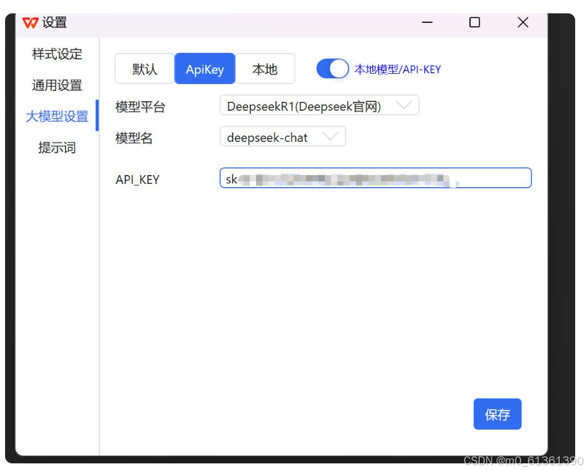Viewport: 586px width, 471px height.
Task: Click the API_KEY input field
Action: click(x=376, y=178)
